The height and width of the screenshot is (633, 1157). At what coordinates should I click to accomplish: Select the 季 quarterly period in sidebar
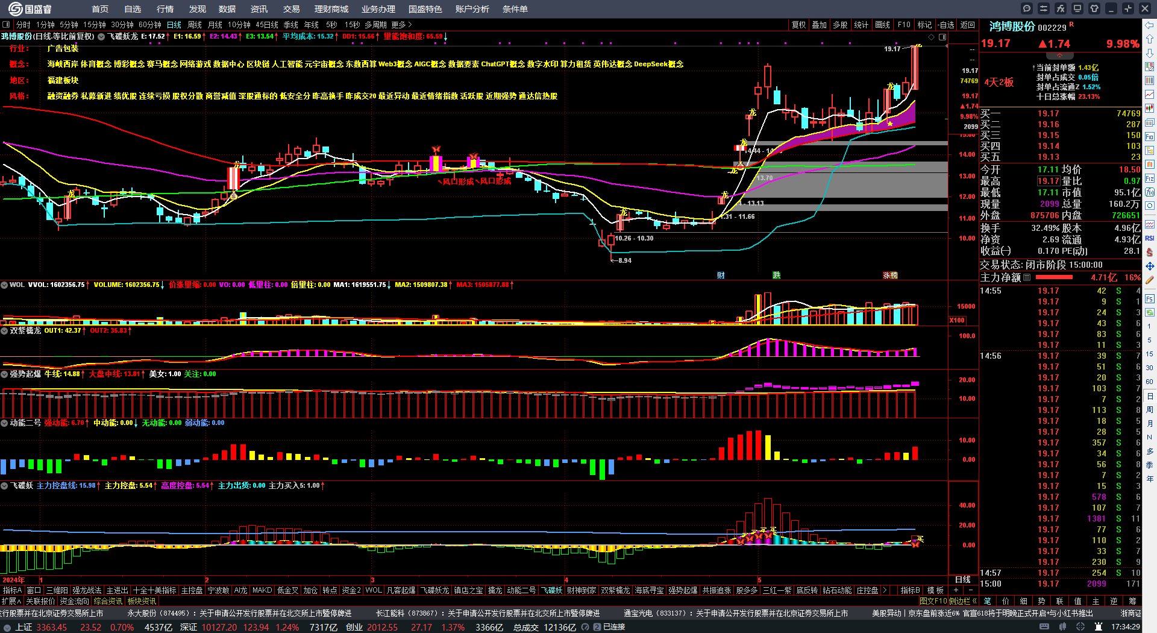click(1150, 465)
